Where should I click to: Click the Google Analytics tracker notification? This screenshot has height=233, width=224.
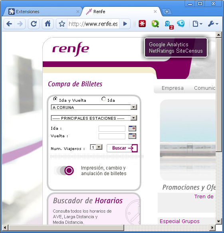(168, 44)
